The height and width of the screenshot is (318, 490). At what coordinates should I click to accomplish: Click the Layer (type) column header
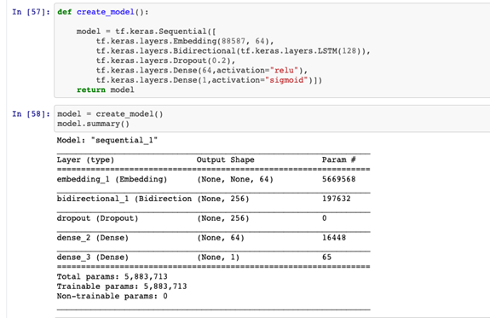(x=85, y=159)
